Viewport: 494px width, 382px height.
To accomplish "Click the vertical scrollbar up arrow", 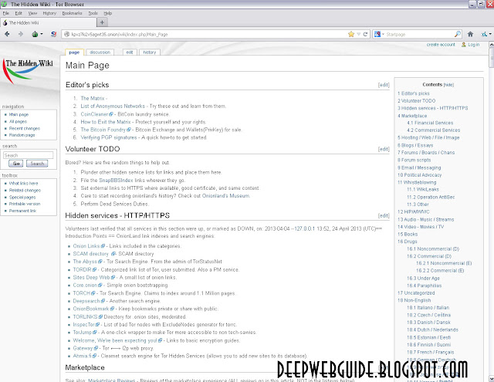I will tap(491, 45).
